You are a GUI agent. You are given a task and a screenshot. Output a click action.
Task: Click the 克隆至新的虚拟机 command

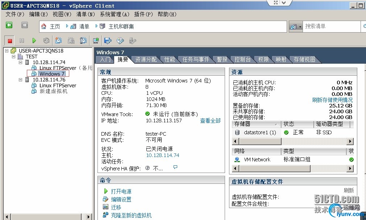[131, 215]
